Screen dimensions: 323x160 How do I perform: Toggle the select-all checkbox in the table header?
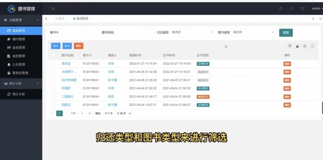[53, 55]
